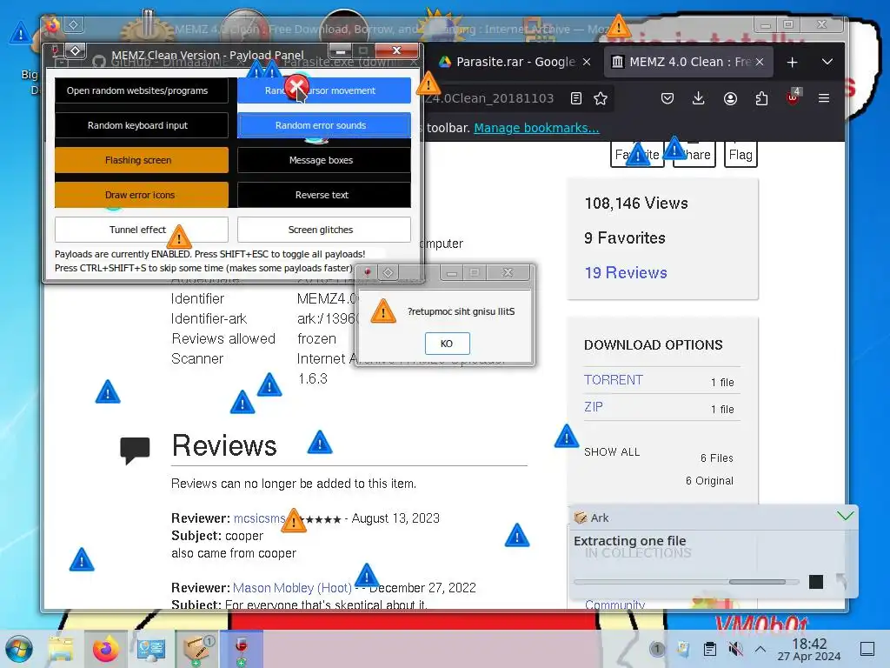
Task: Toggle Random keyboard input payload
Action: 142,125
